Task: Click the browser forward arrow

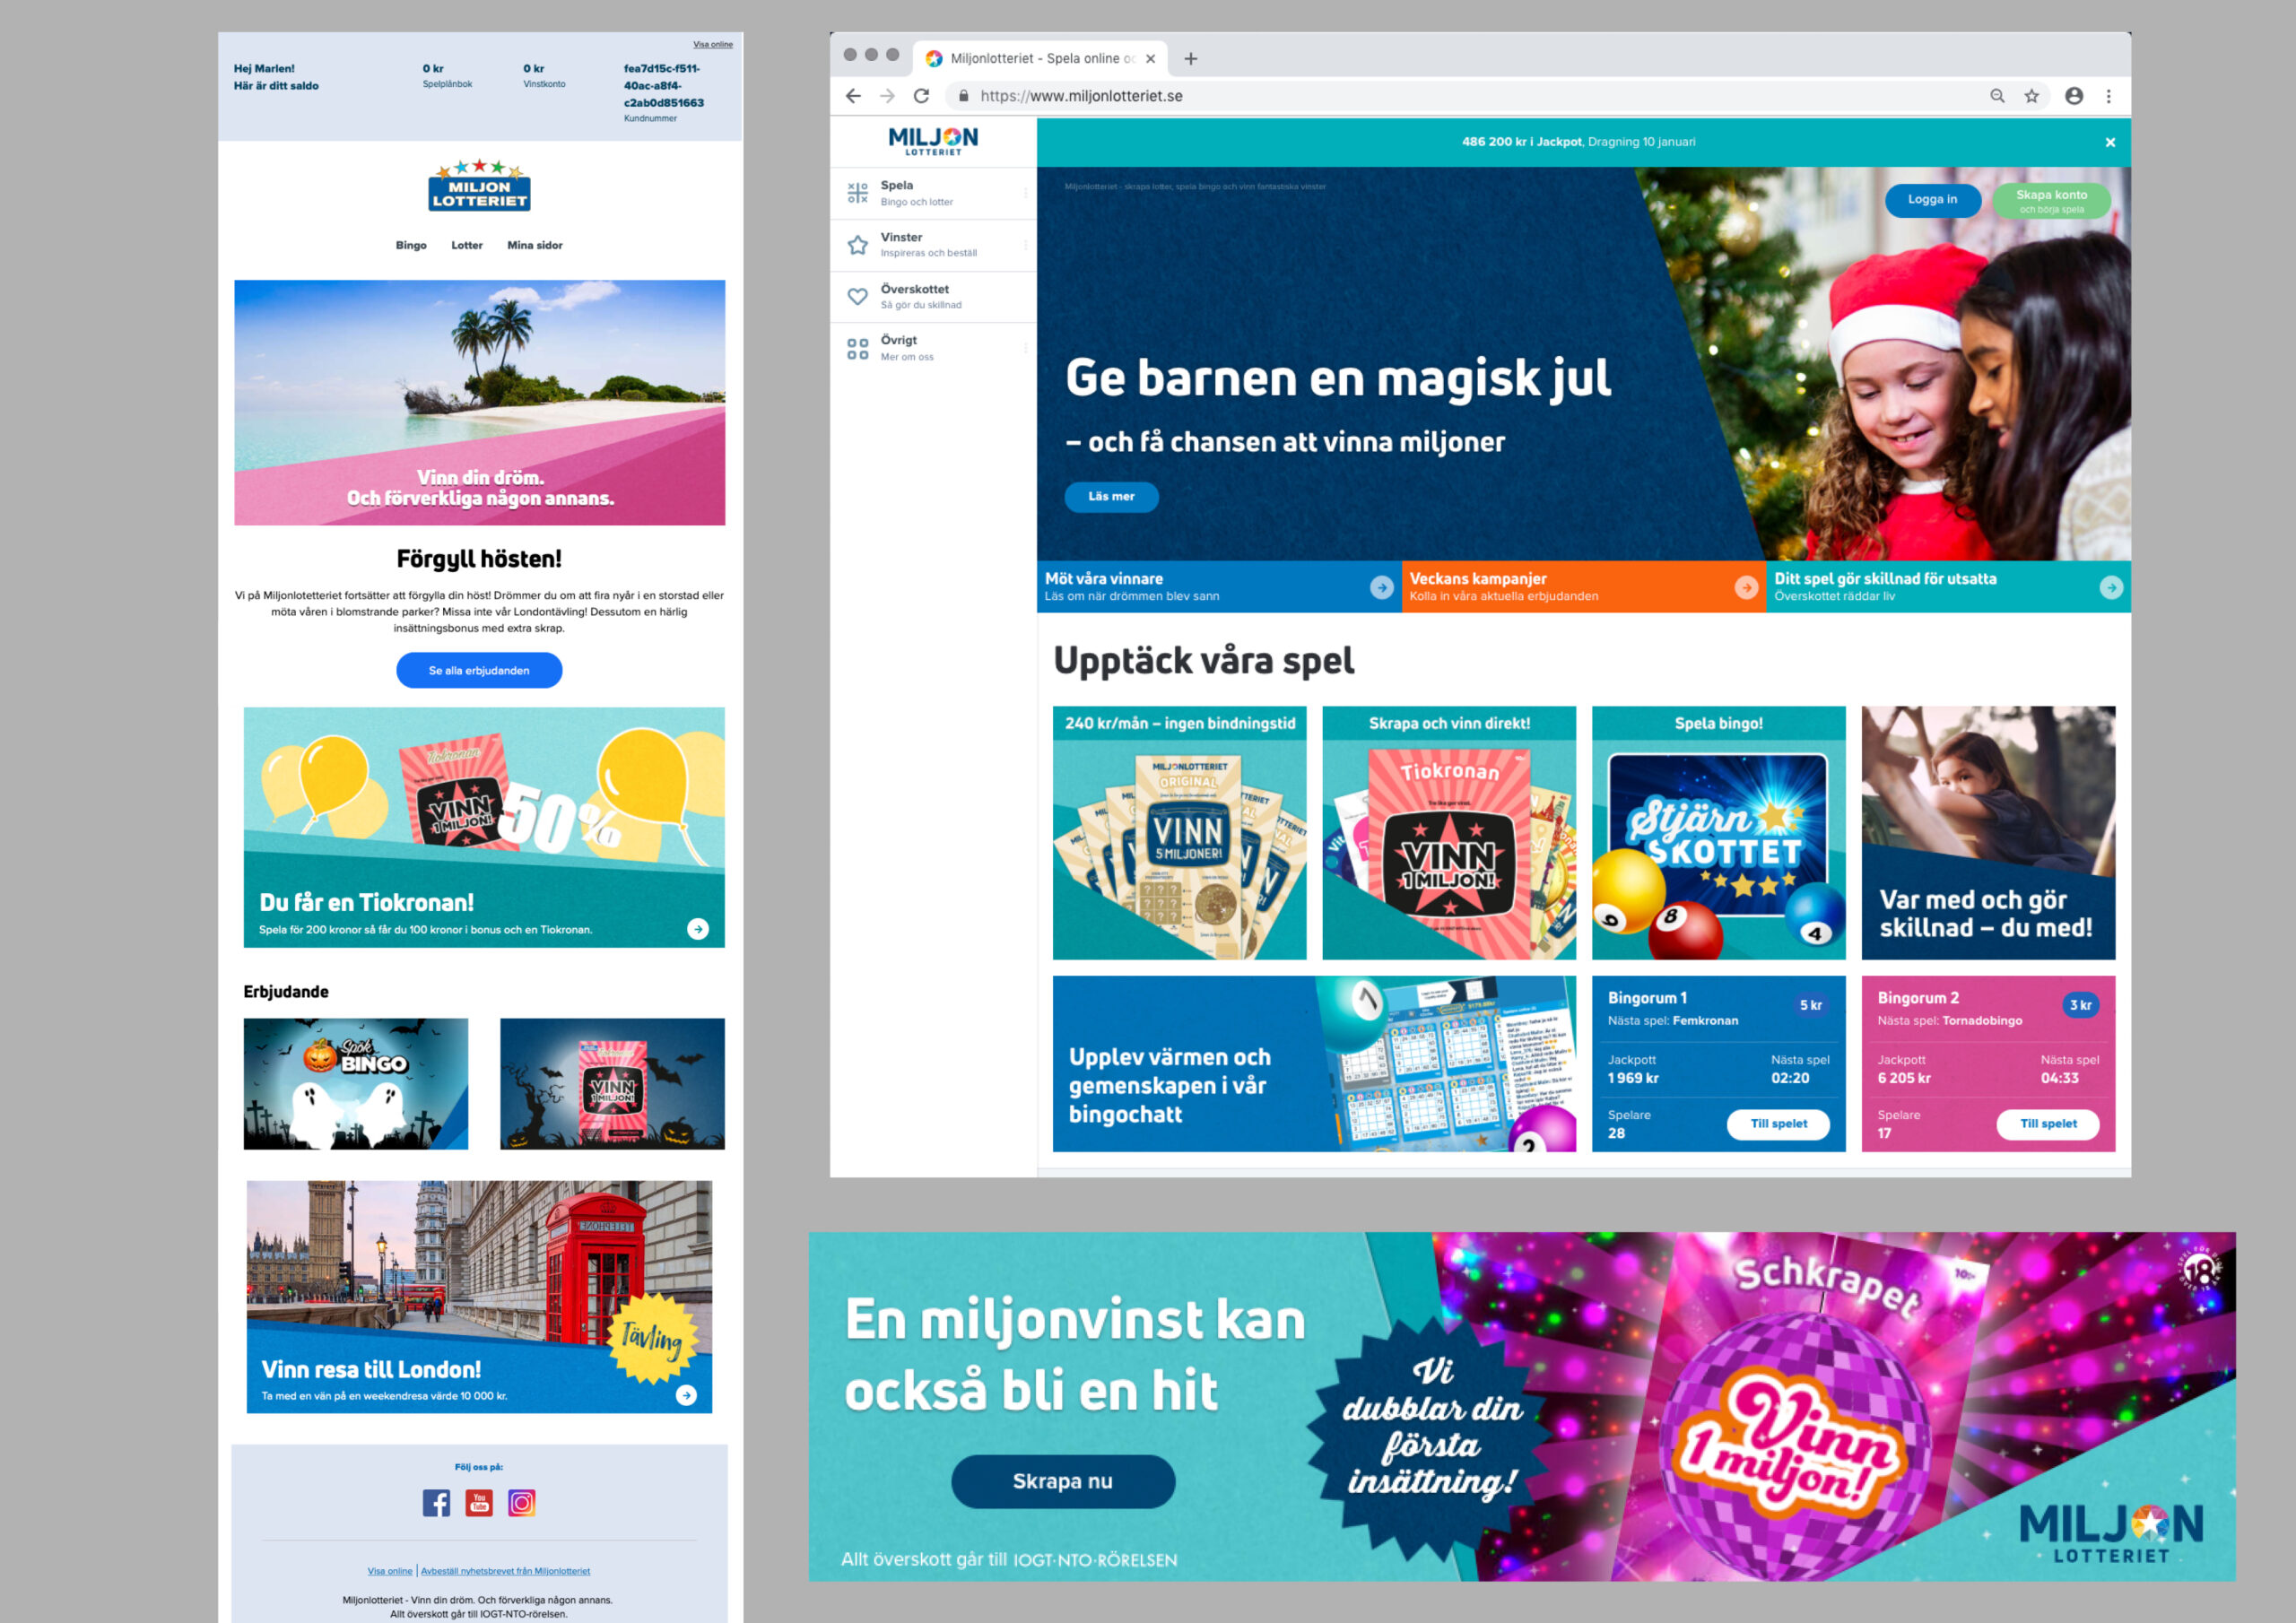Action: pyautogui.click(x=887, y=96)
